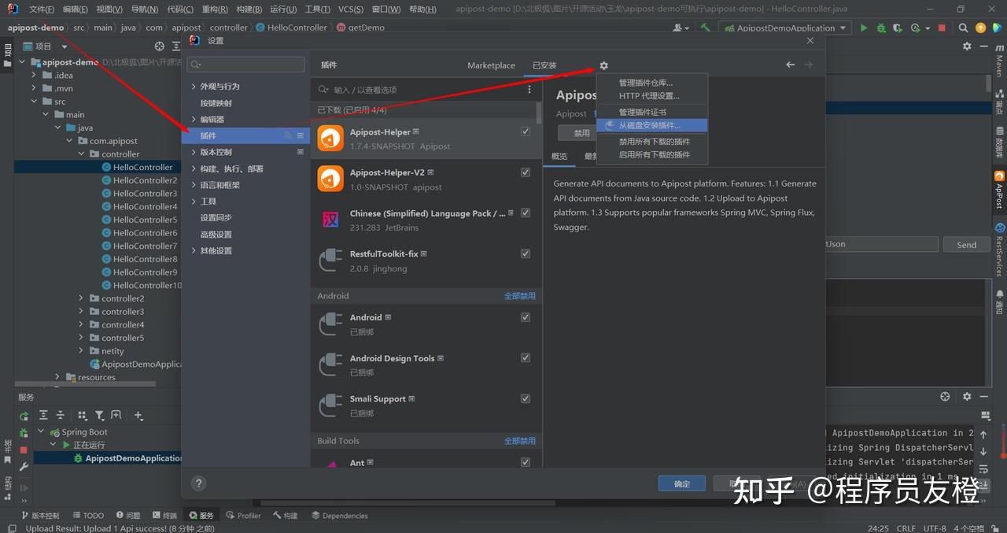Uncheck the Apipost-Helper-V2 plugin checkbox

526,172
